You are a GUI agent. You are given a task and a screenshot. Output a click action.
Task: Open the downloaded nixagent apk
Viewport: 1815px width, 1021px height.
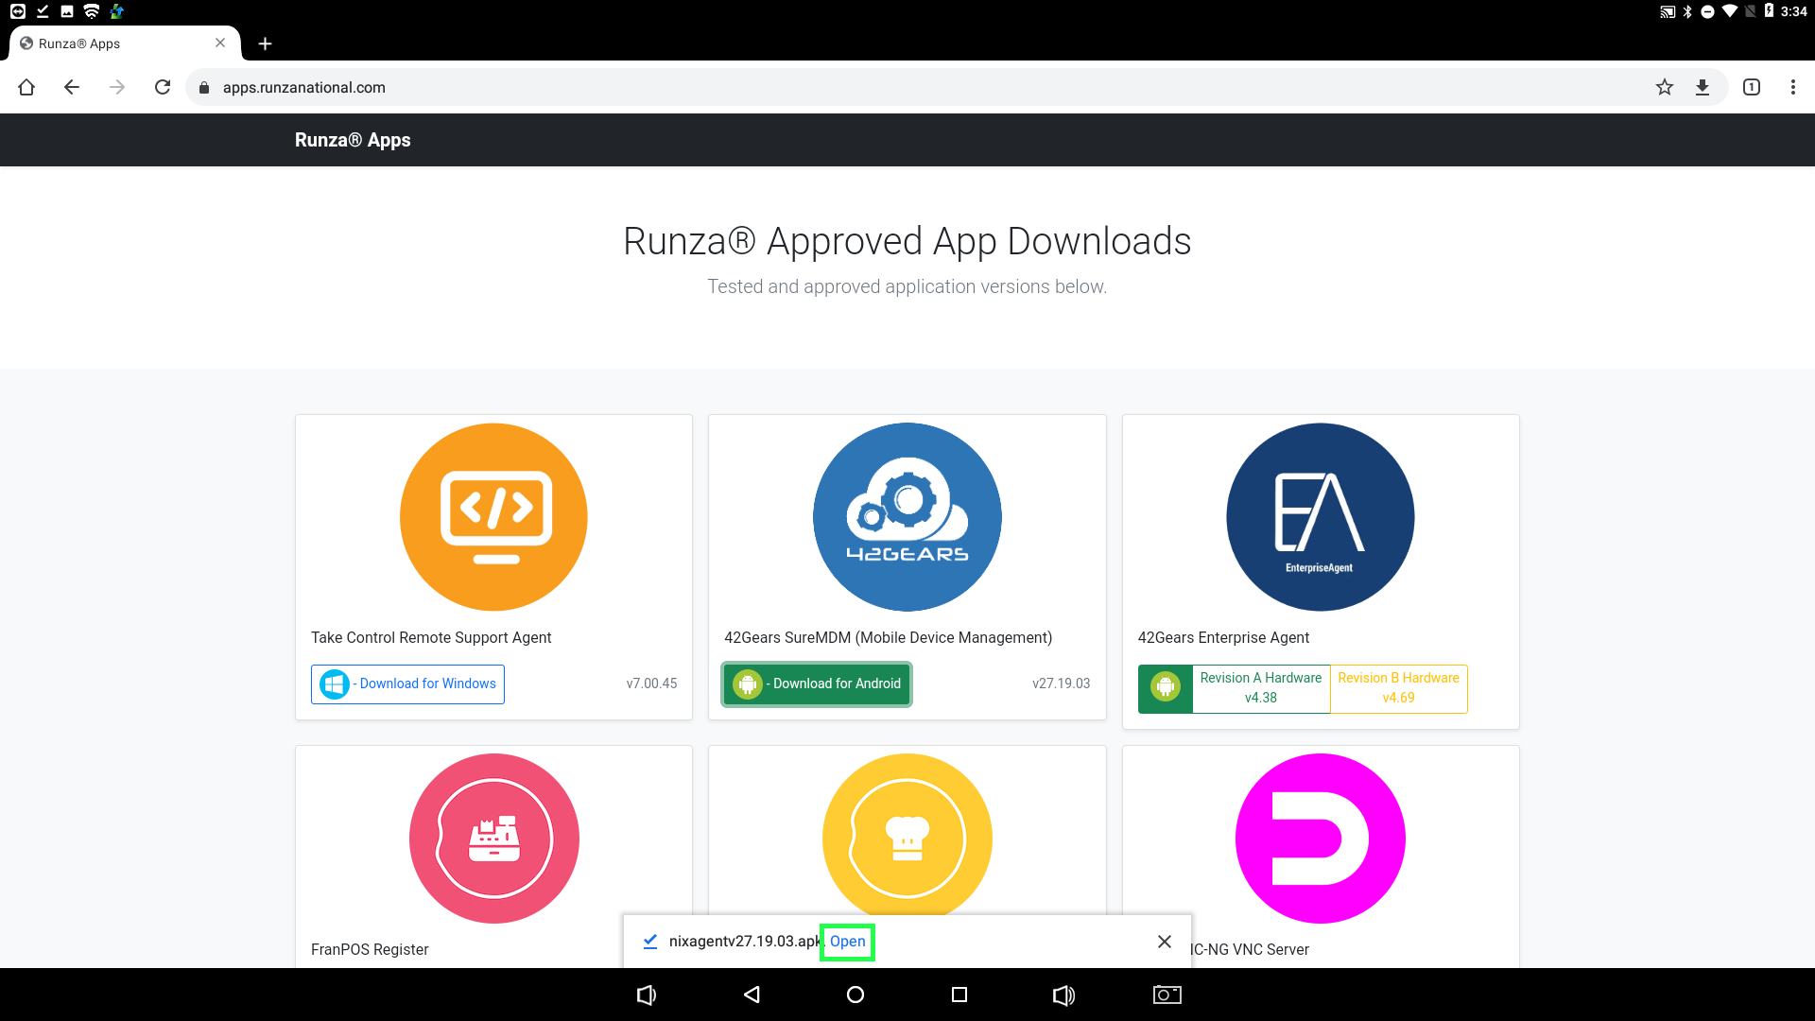point(847,942)
